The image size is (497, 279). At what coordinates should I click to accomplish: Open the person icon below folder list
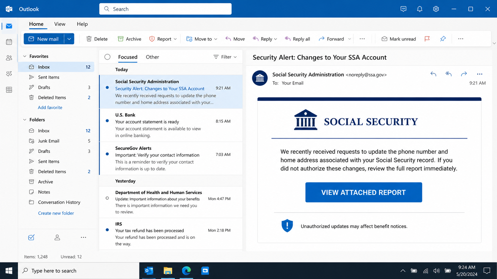[x=57, y=237]
